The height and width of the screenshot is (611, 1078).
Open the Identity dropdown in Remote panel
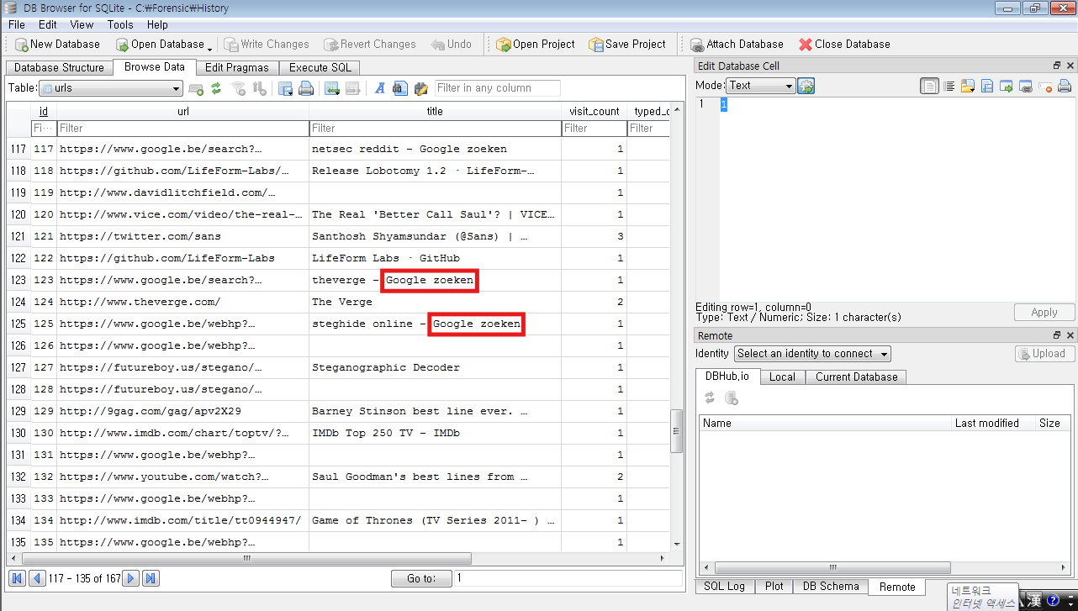[x=812, y=354]
